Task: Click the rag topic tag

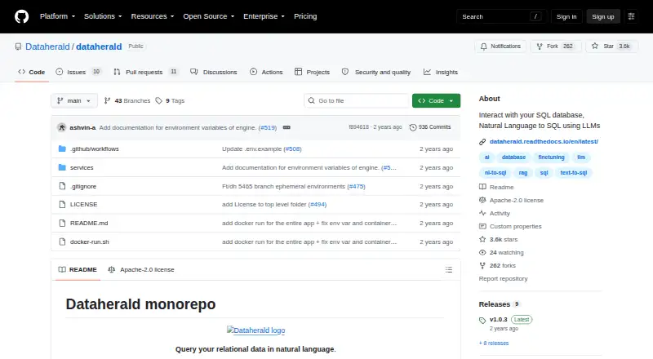Action: 523,172
